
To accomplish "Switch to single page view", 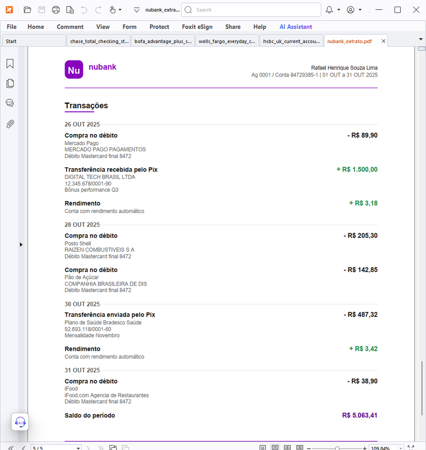I will click(x=263, y=448).
